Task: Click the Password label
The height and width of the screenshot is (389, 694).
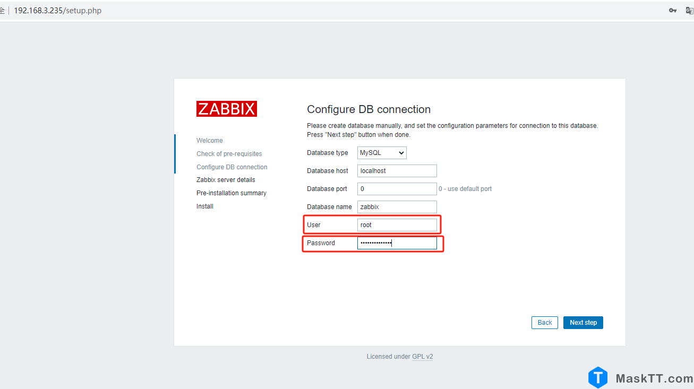Action: pos(321,243)
